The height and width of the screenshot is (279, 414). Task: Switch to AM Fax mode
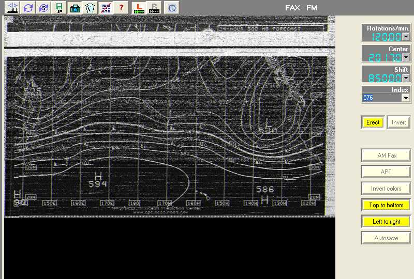[386, 156]
